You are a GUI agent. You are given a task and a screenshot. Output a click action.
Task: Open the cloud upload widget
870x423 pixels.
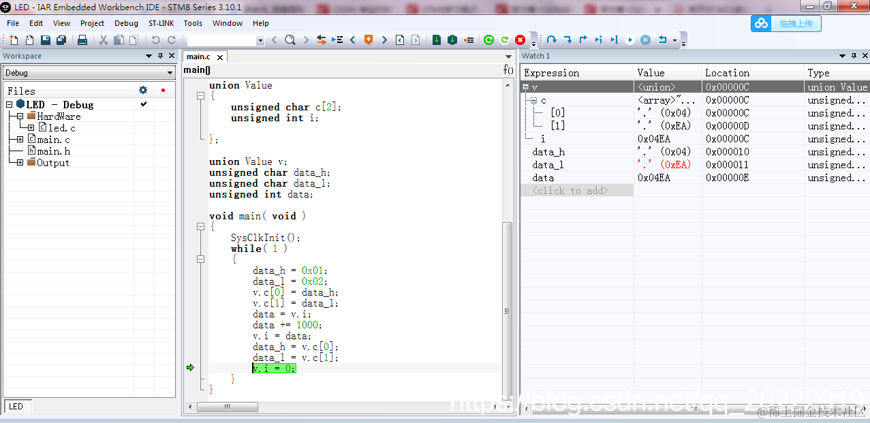[x=786, y=23]
